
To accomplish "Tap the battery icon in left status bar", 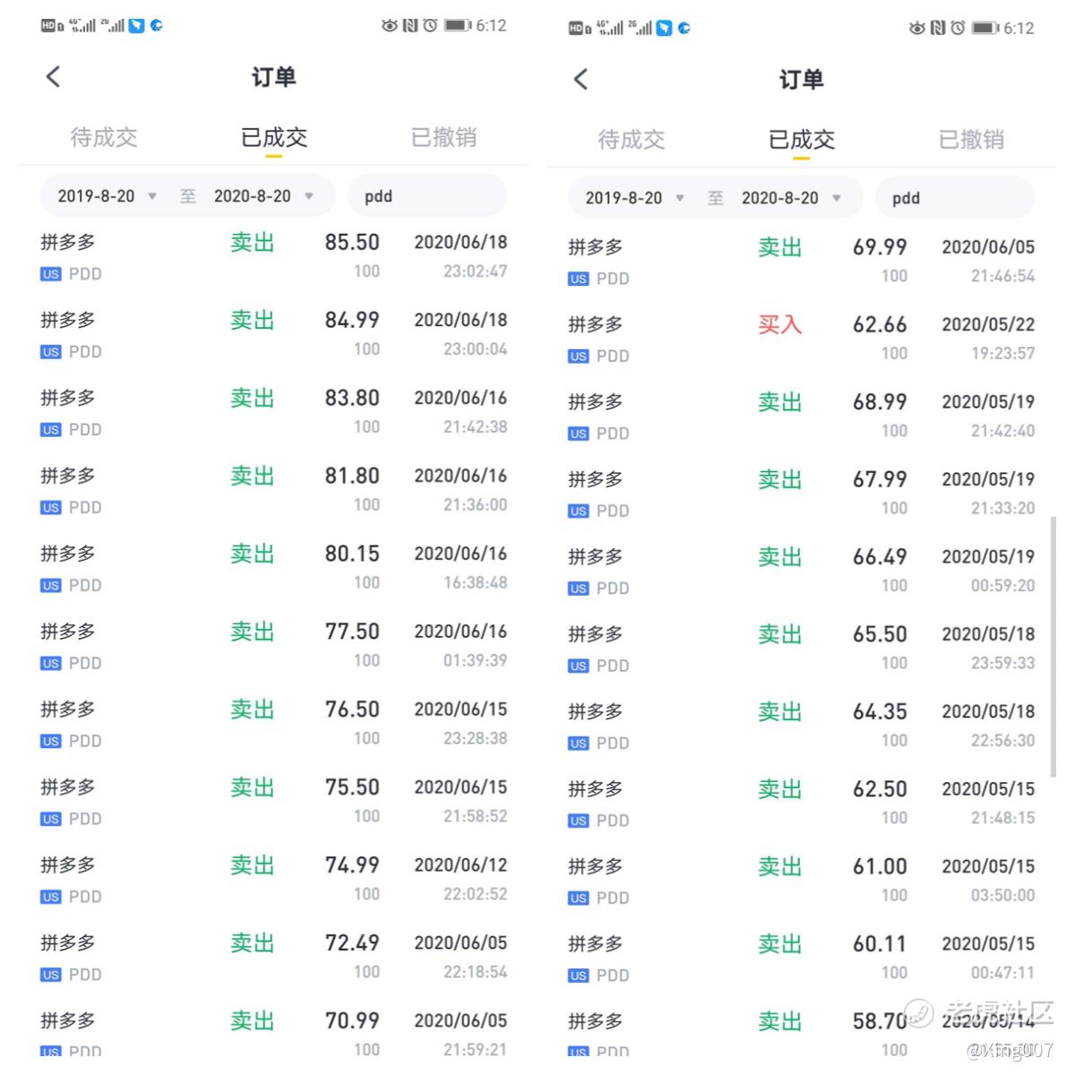I will (x=458, y=26).
